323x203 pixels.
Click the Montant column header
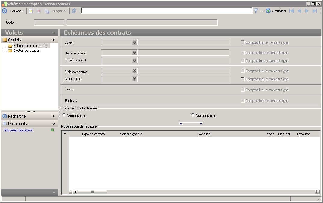tap(284, 134)
